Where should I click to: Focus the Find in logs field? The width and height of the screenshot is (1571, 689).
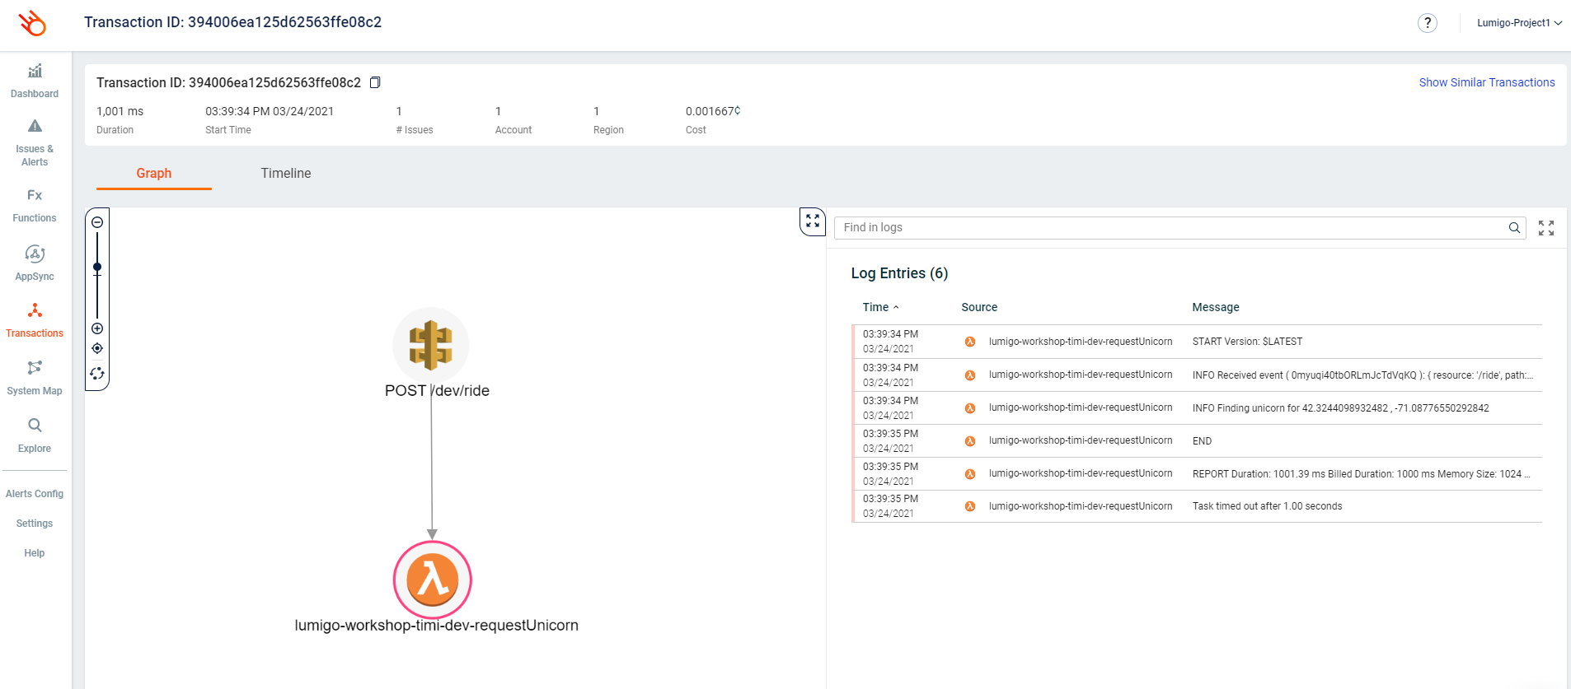(x=1170, y=228)
